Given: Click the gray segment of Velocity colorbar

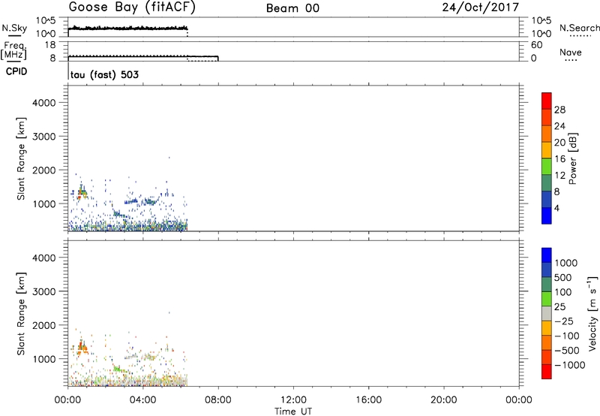Looking at the screenshot, I should (x=547, y=313).
